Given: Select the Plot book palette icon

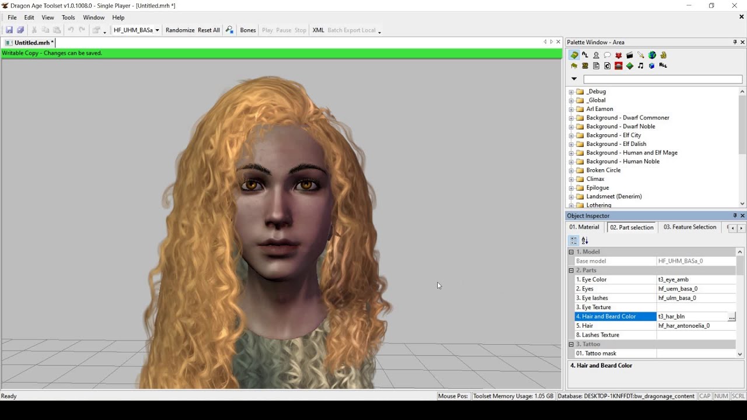Looking at the screenshot, I should (585, 66).
